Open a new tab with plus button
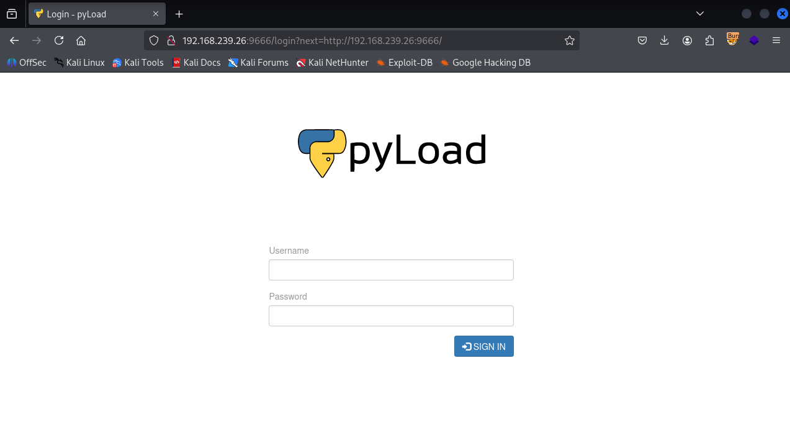The width and height of the screenshot is (790, 443). click(179, 14)
